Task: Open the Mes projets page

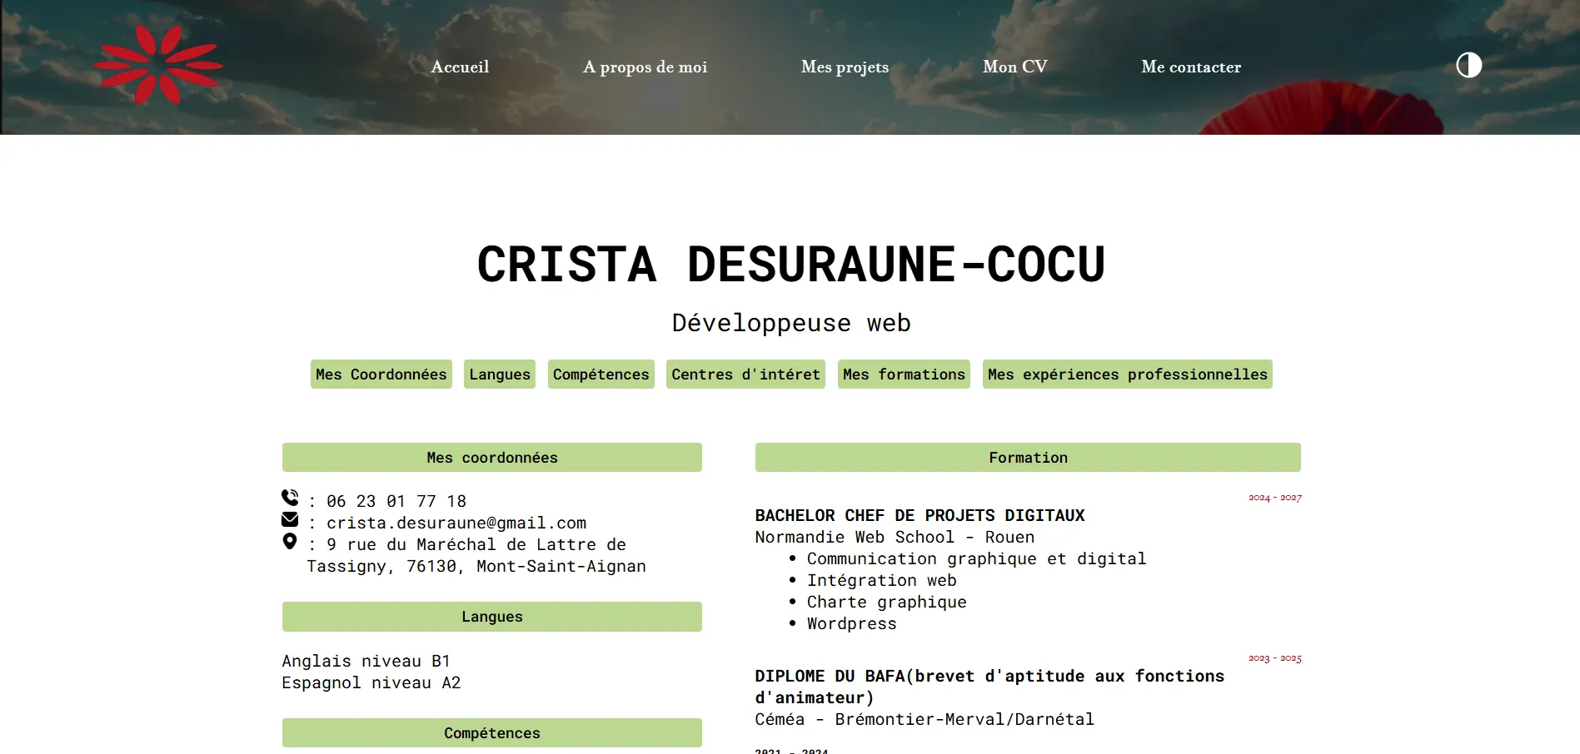Action: point(845,67)
